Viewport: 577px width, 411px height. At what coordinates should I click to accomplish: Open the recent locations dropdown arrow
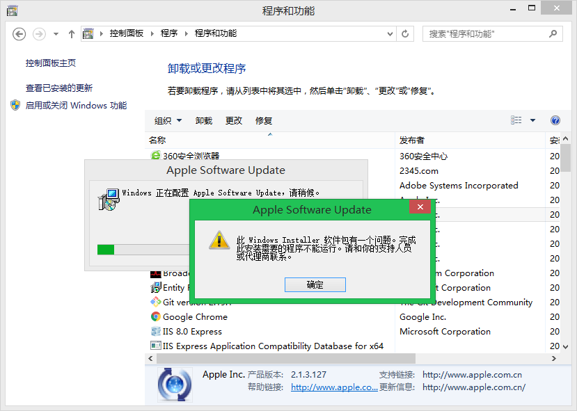coord(56,34)
